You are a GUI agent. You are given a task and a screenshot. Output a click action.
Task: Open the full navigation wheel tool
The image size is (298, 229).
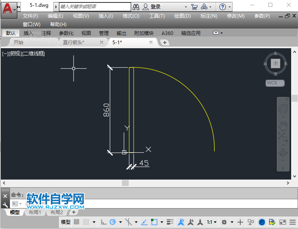click(x=283, y=109)
